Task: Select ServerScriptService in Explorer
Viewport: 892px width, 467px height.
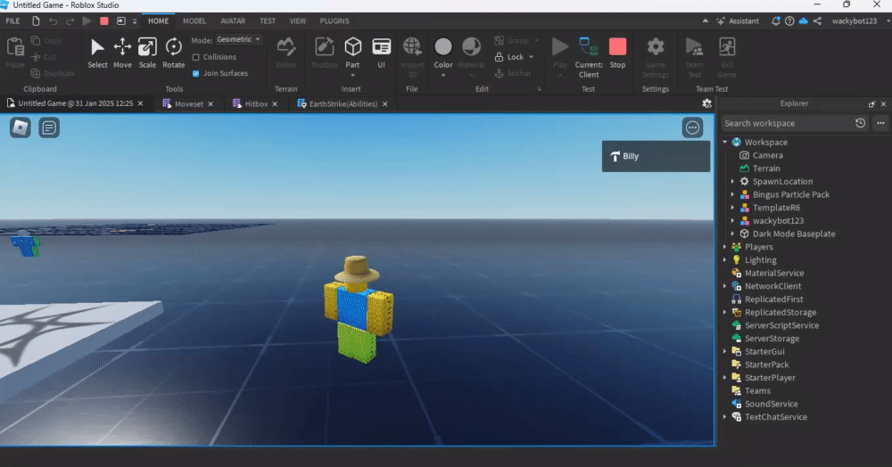Action: [x=782, y=325]
